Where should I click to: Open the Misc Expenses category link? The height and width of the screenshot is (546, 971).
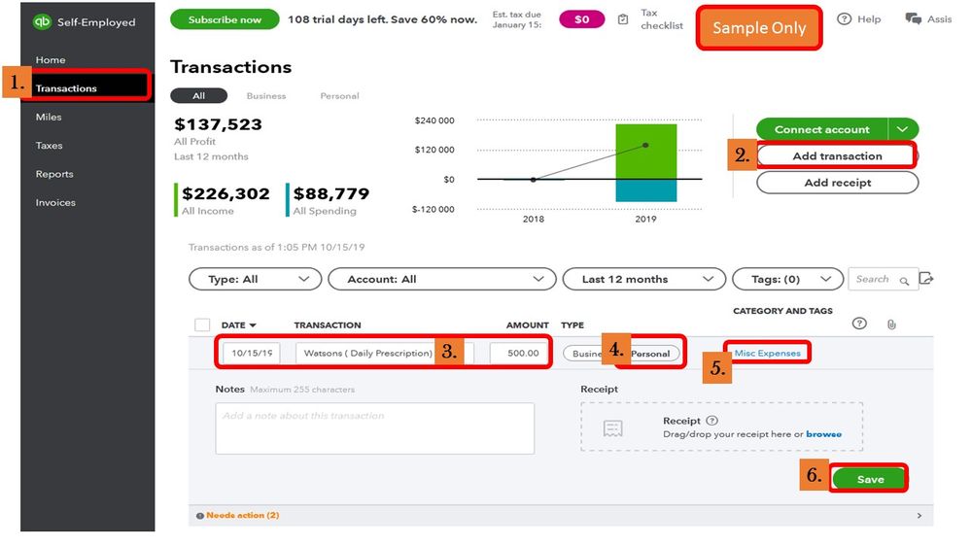(x=767, y=353)
